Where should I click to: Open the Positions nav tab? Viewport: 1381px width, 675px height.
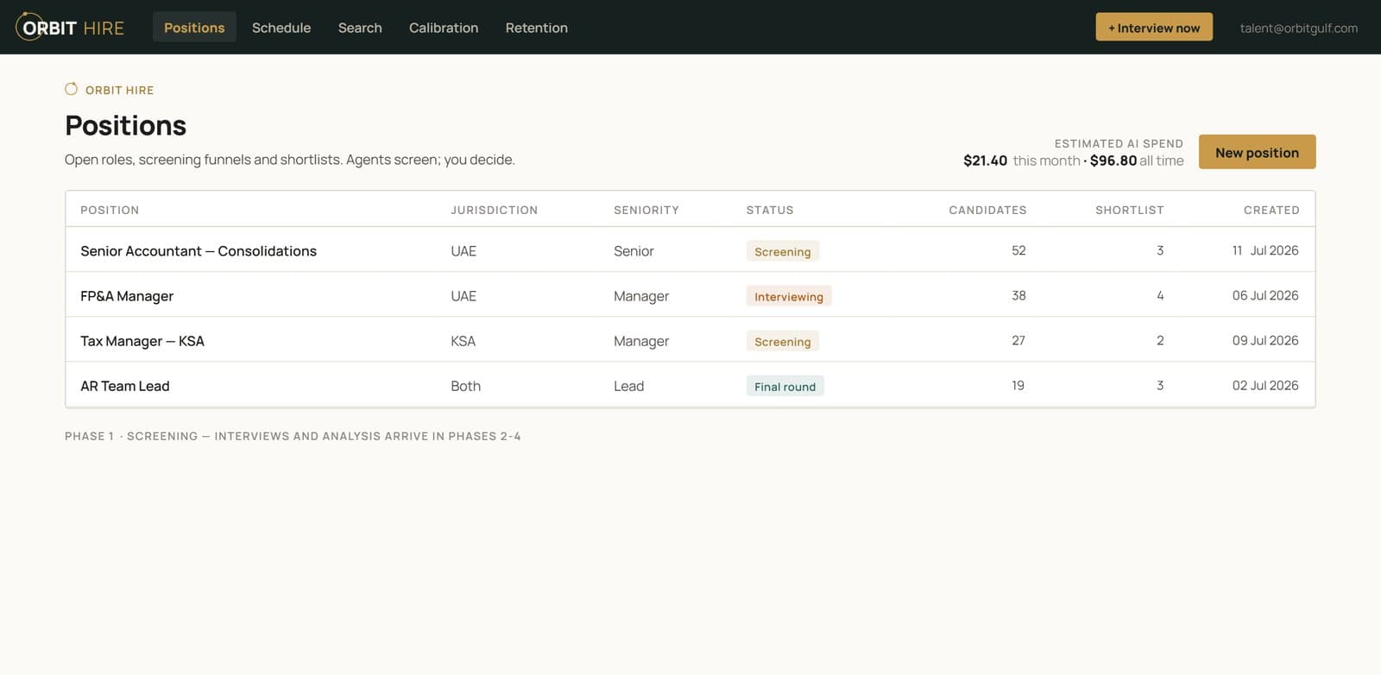tap(194, 28)
